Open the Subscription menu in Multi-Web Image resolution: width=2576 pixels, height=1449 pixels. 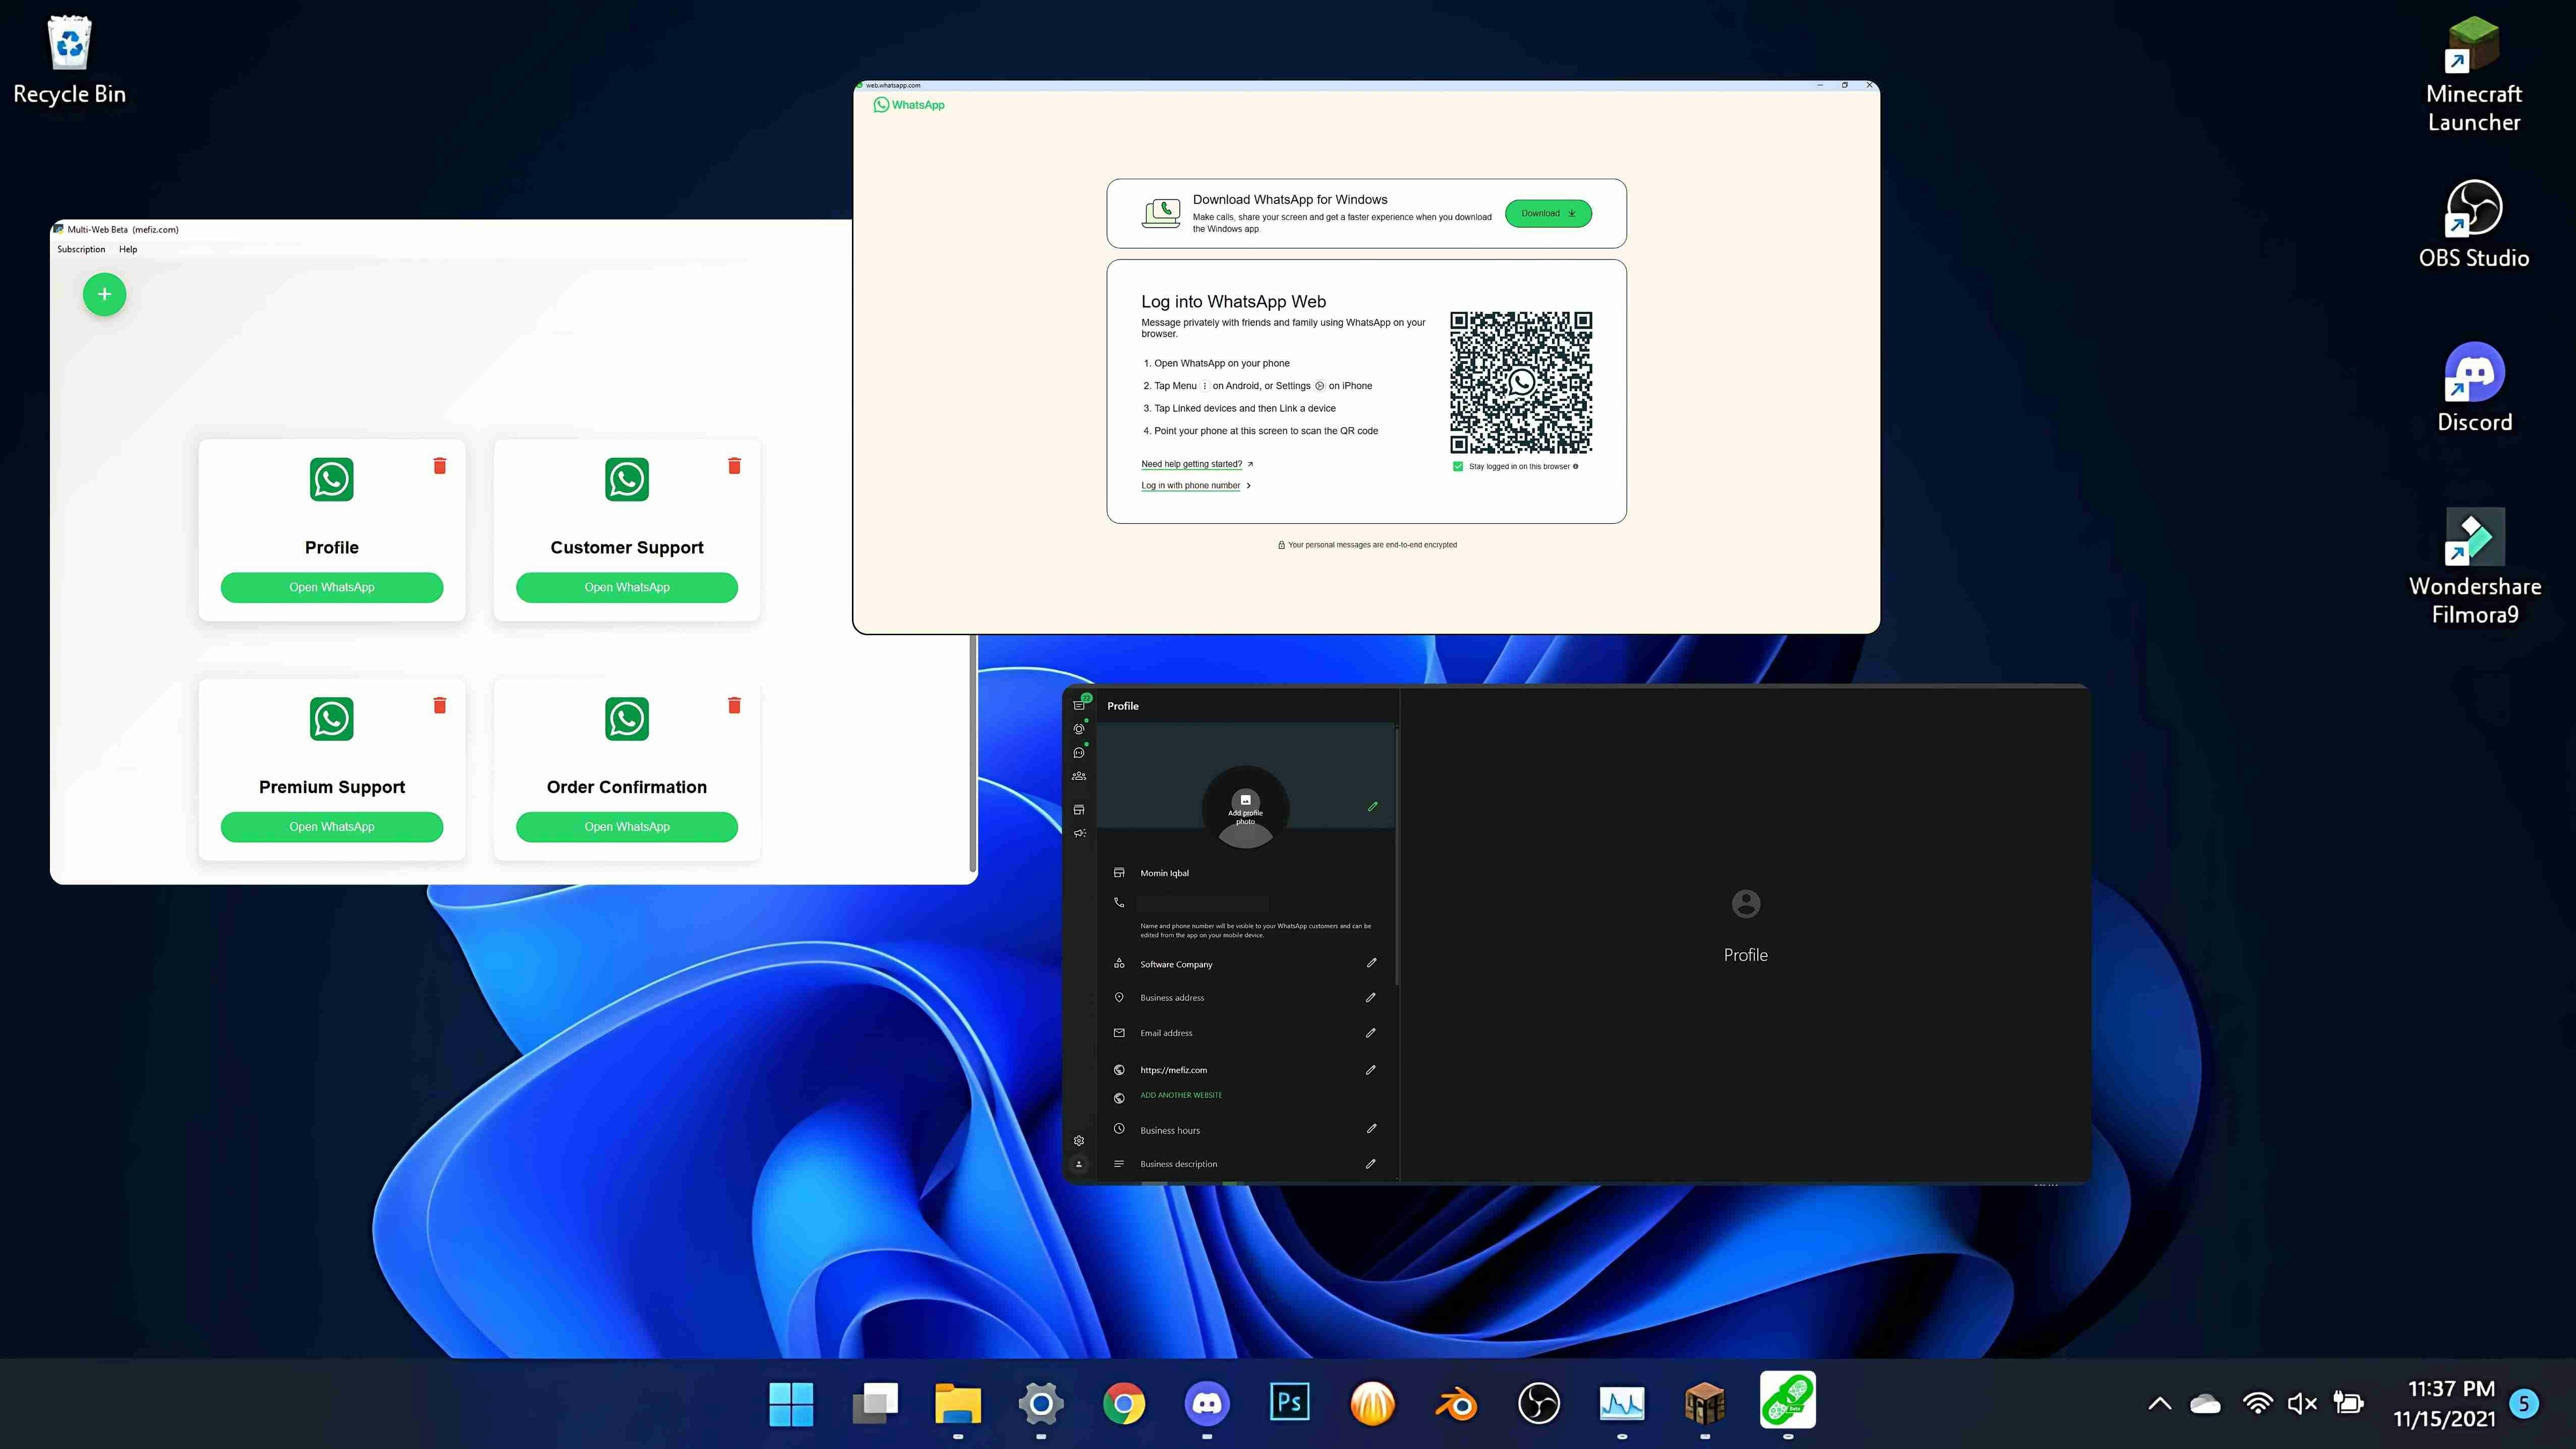[x=81, y=249]
